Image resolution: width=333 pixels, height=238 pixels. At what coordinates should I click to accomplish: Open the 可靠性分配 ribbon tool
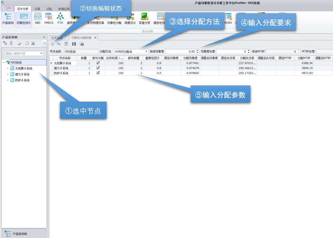(x=114, y=21)
